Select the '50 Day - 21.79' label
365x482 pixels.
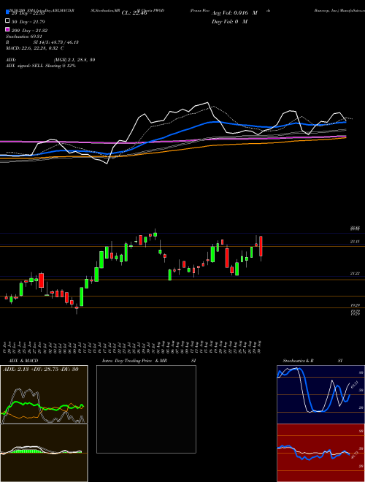pos(28,22)
